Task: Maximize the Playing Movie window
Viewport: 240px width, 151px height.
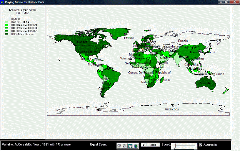Action: [227, 2]
